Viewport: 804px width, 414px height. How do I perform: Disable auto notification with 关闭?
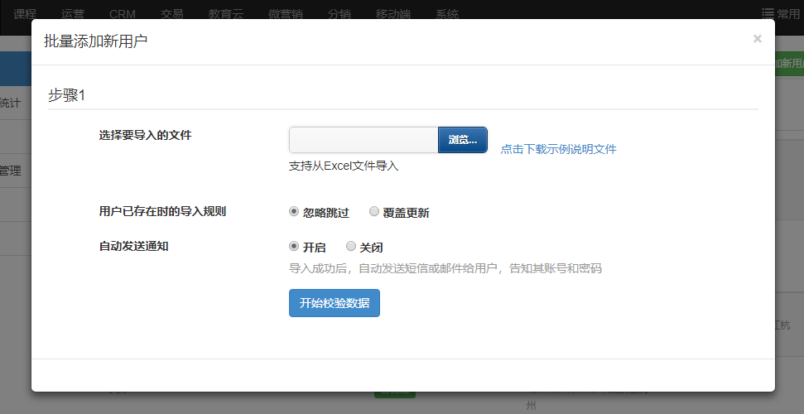[x=351, y=247]
